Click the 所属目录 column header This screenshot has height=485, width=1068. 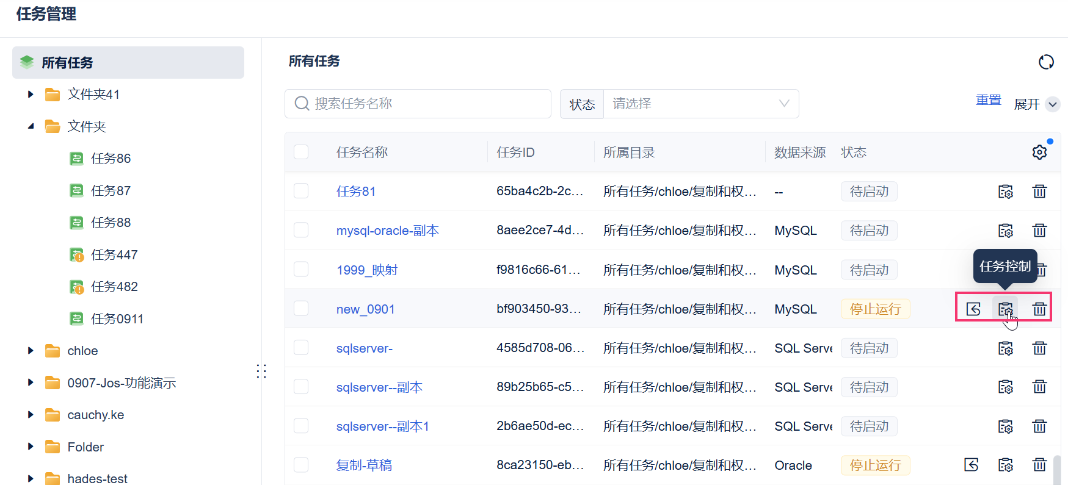click(x=629, y=153)
